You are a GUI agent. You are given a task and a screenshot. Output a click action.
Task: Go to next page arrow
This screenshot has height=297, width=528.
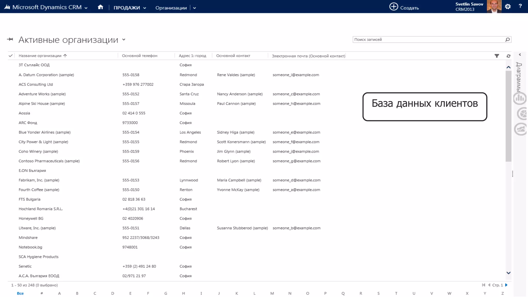pyautogui.click(x=506, y=285)
